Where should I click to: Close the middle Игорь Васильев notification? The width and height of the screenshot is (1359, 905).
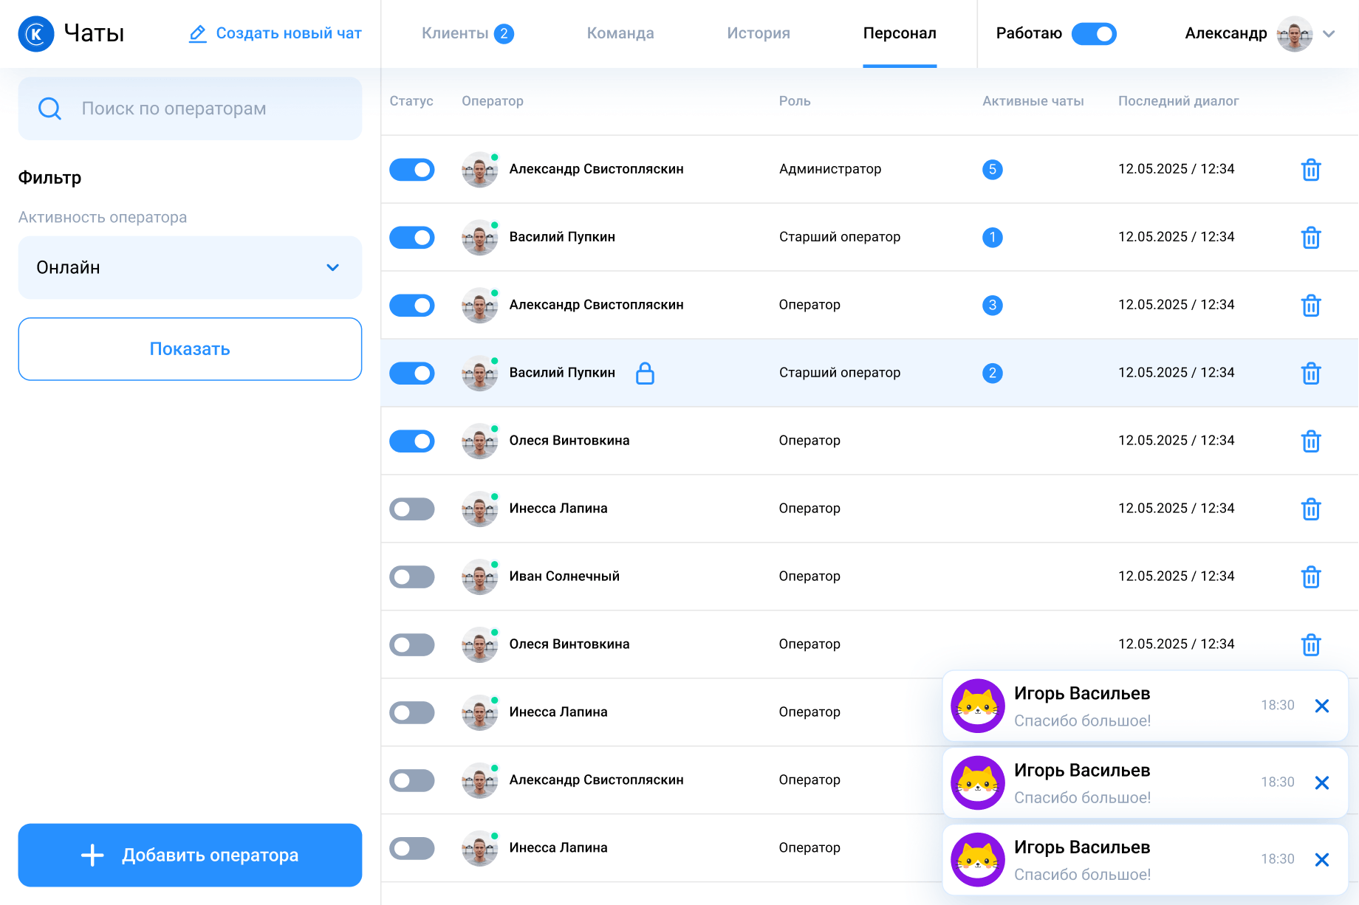click(x=1322, y=782)
